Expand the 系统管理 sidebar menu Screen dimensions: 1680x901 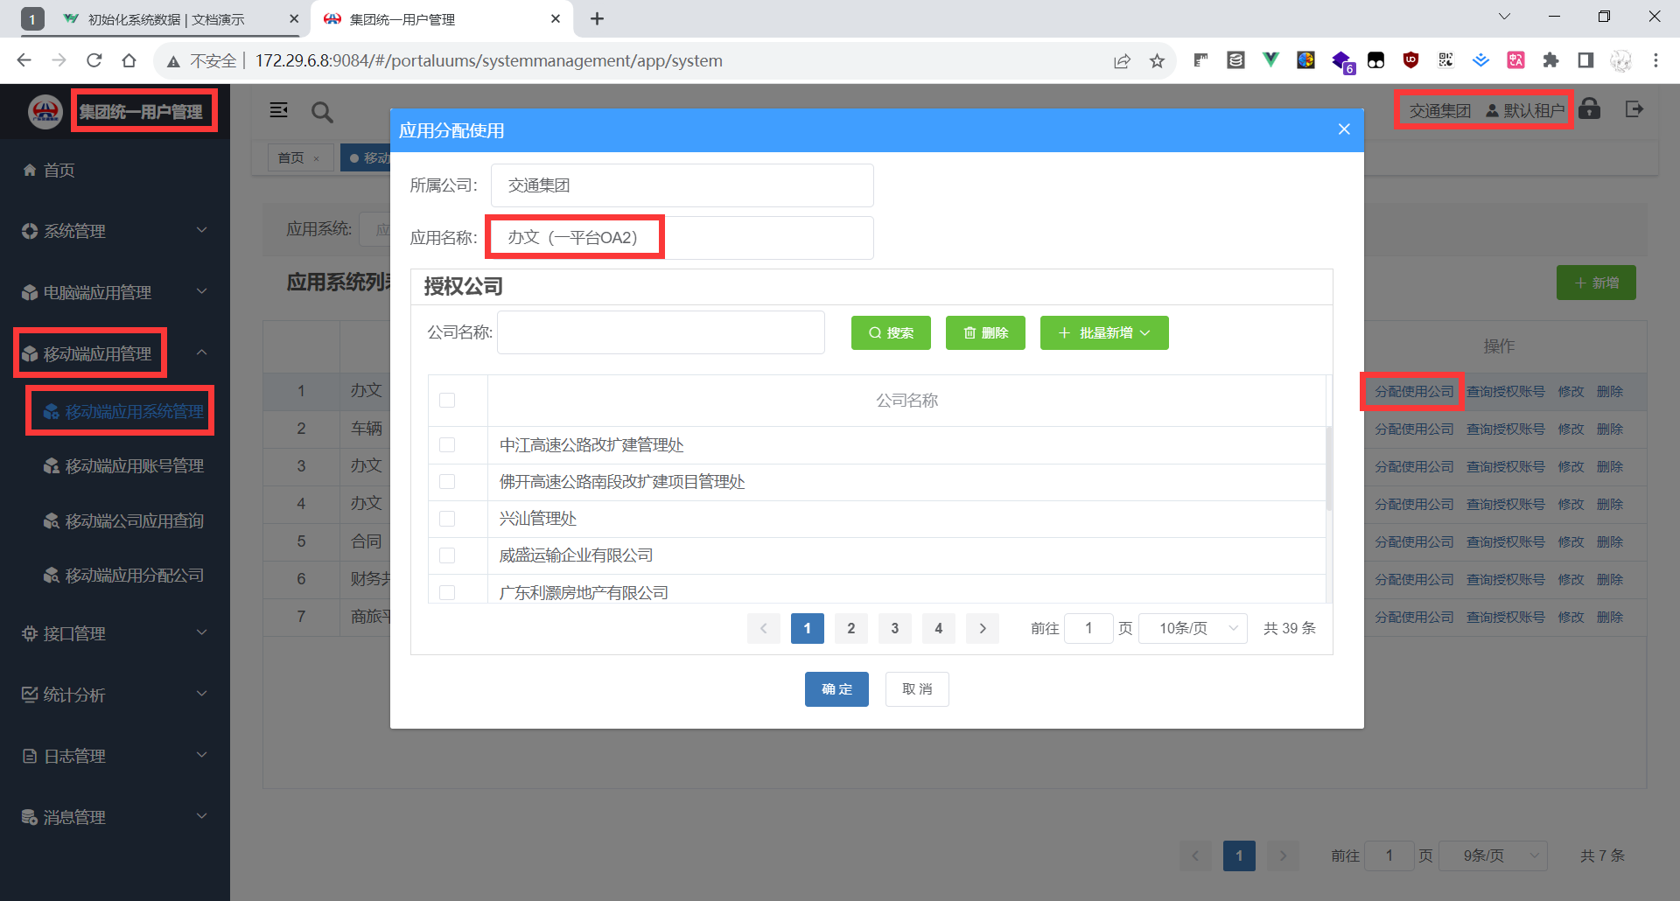(115, 231)
